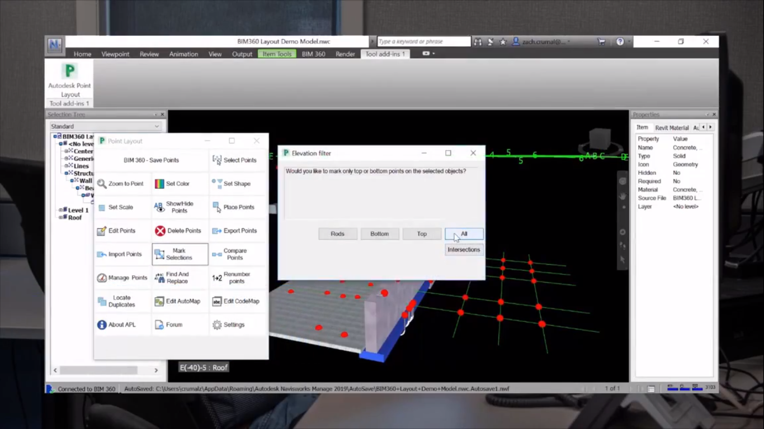This screenshot has height=429, width=764.
Task: Click the favorites star icon
Action: 503,41
